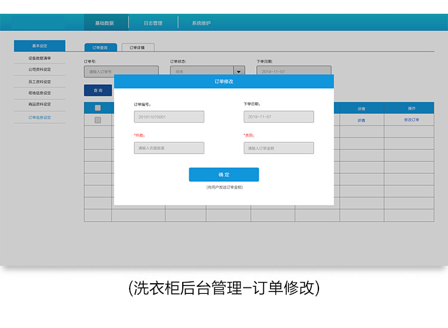
Task: Open 设备数据清单 in sidebar
Action: (x=39, y=58)
